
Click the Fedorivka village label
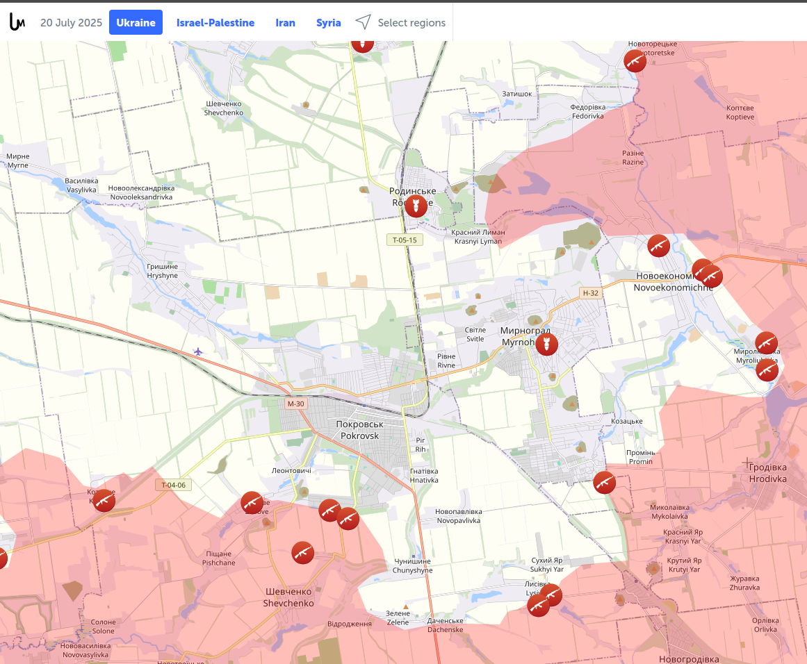pyautogui.click(x=588, y=112)
